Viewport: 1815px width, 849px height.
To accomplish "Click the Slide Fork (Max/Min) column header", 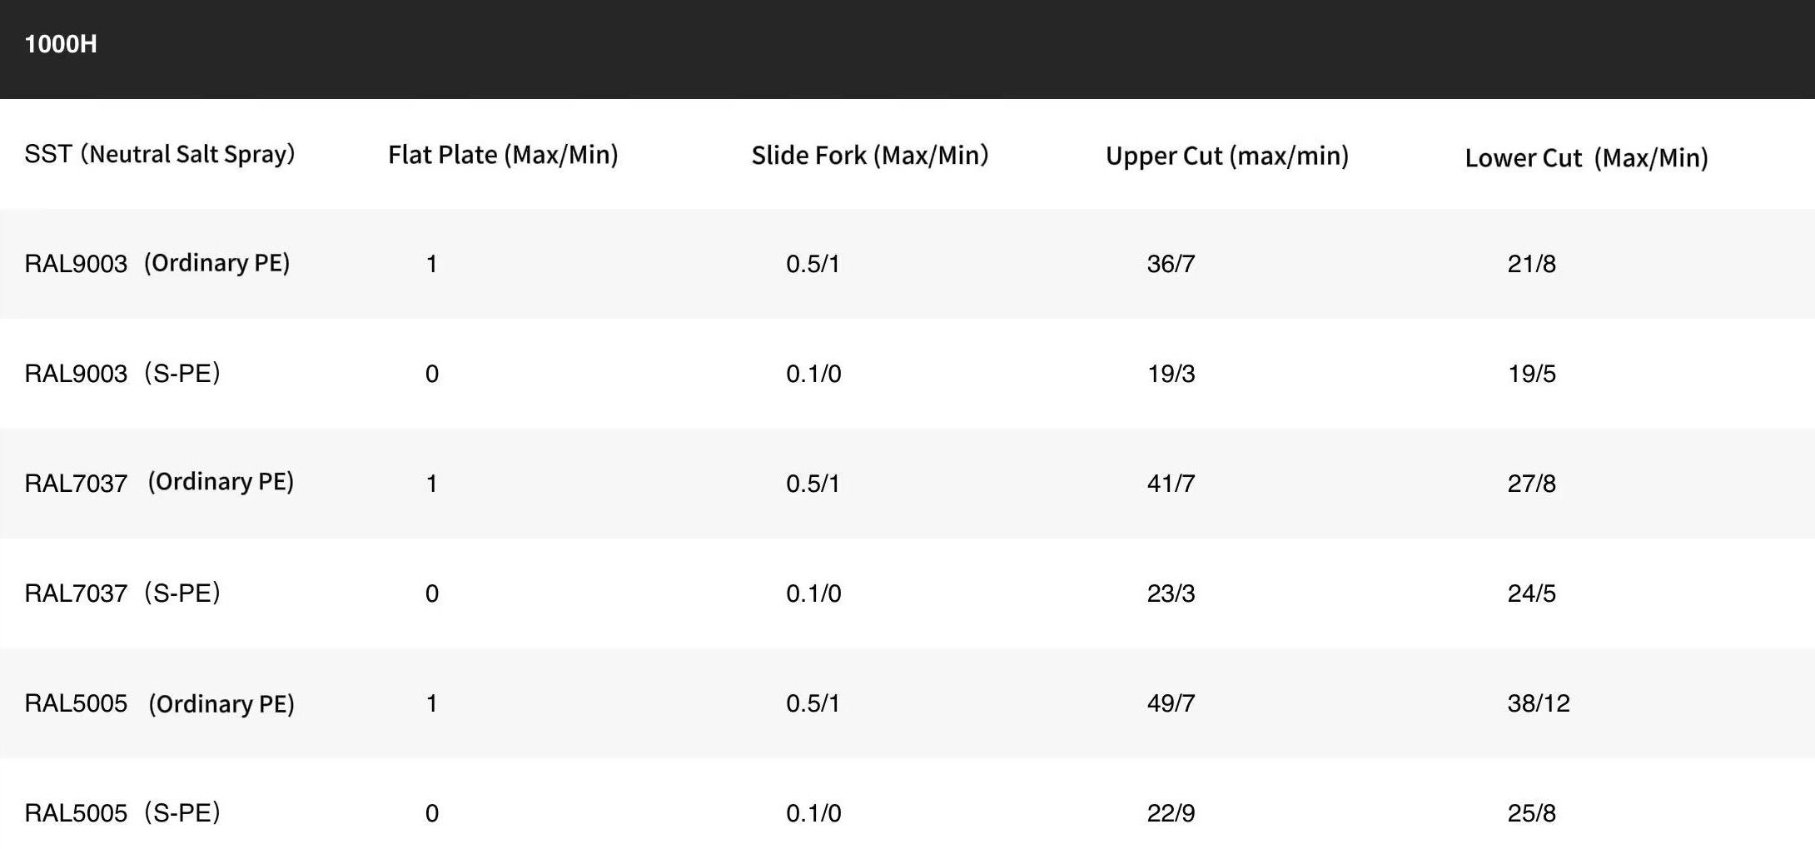I will [x=870, y=155].
